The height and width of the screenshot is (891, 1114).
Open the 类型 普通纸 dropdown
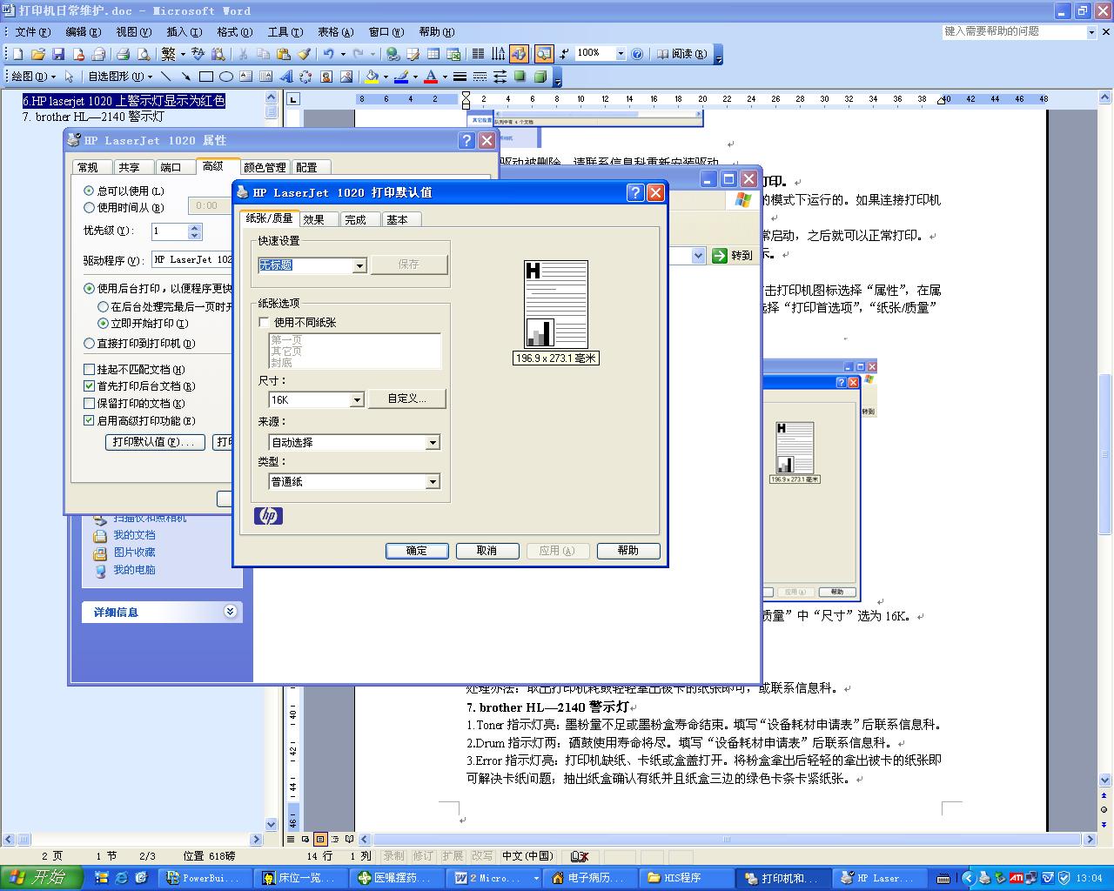tap(433, 482)
